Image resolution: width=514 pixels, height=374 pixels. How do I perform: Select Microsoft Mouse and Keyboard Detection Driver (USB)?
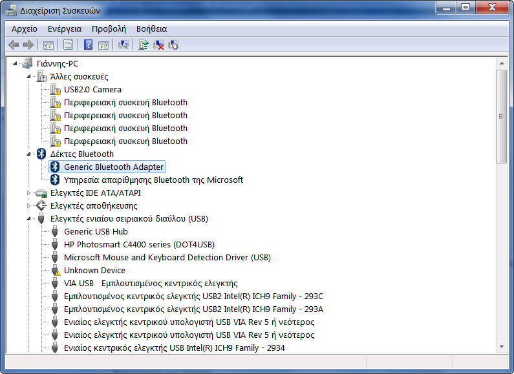click(x=167, y=258)
